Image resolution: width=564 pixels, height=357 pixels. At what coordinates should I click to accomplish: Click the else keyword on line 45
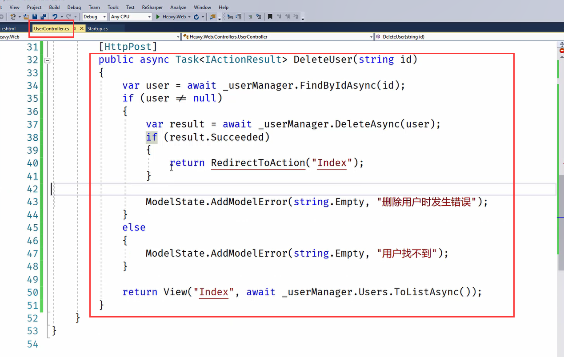[134, 227]
